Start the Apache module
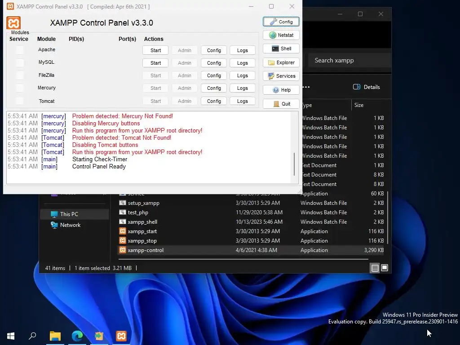Image resolution: width=460 pixels, height=345 pixels. point(155,50)
